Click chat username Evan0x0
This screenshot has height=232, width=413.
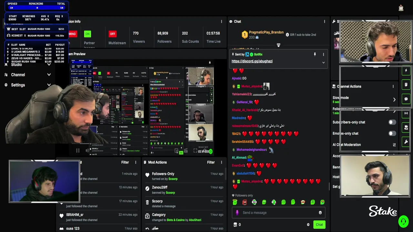click(238, 166)
